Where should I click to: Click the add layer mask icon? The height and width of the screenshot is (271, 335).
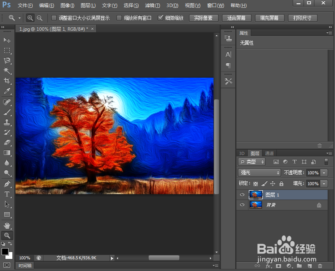click(278, 266)
